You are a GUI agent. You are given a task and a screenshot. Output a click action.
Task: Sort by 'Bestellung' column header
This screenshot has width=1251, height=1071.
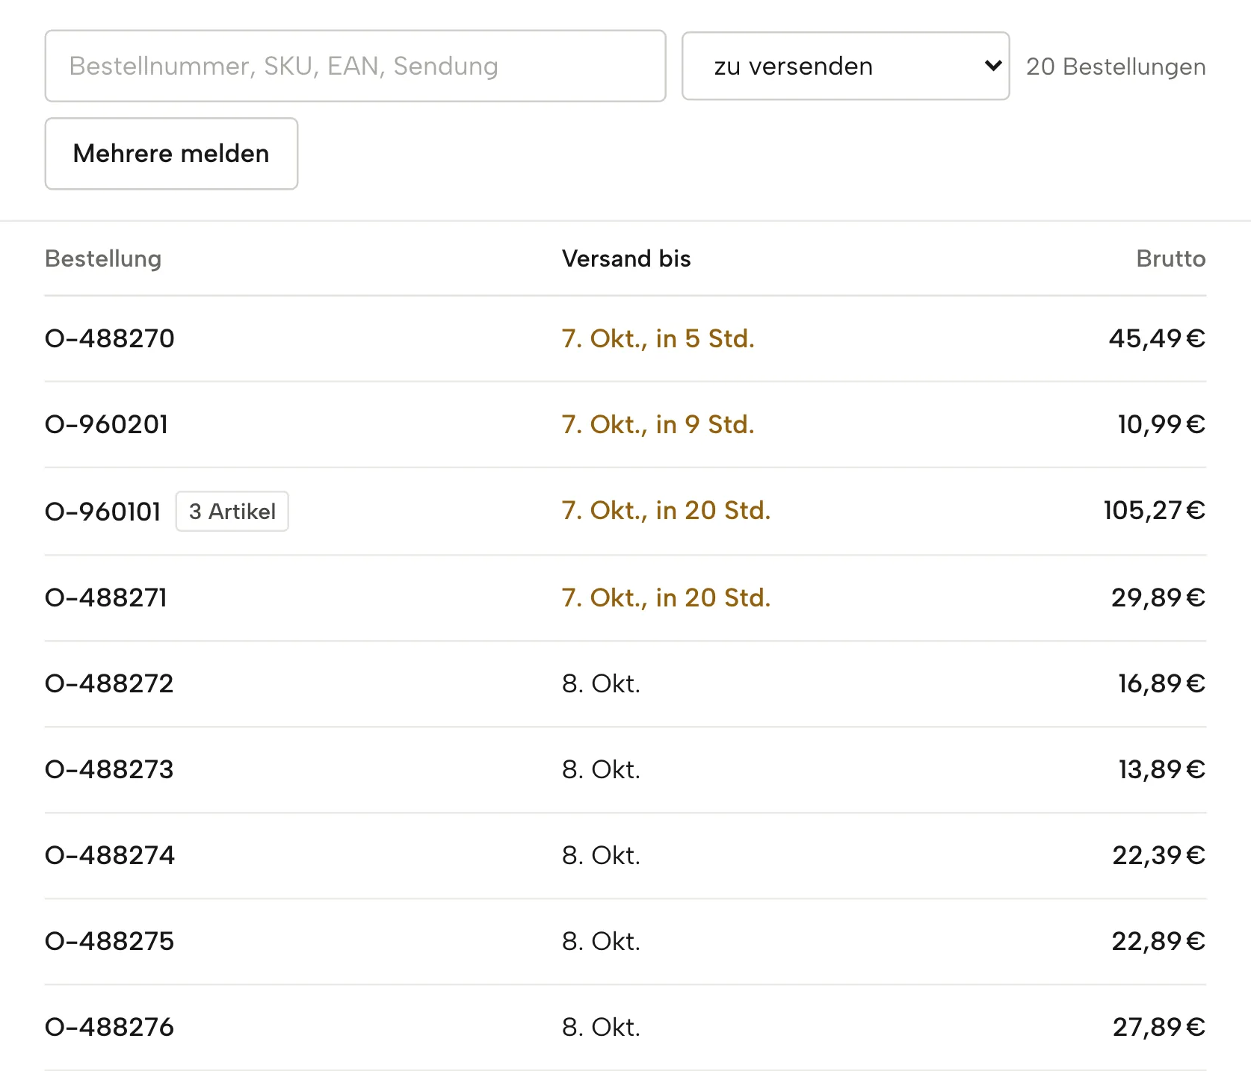point(103,258)
